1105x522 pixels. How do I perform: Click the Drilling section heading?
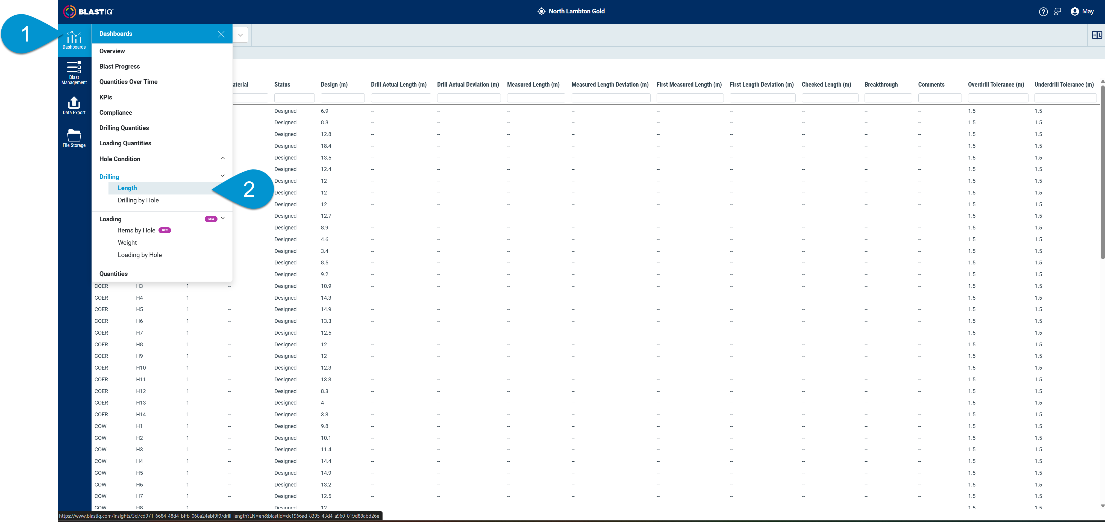(x=109, y=177)
